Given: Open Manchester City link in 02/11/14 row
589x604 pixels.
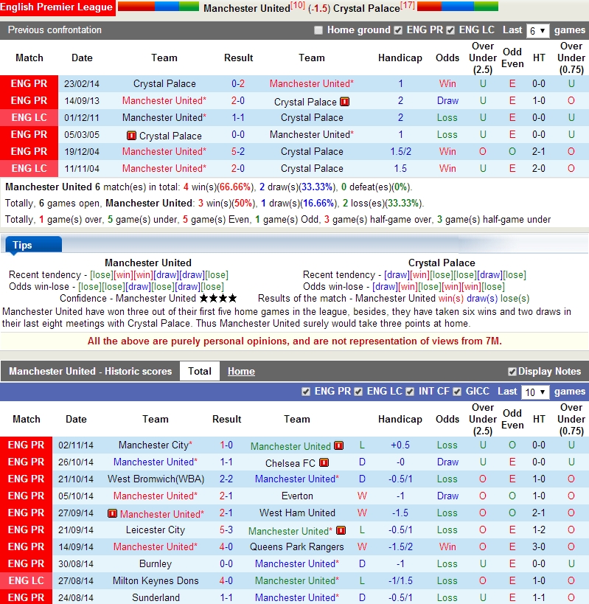Looking at the screenshot, I should coord(155,445).
